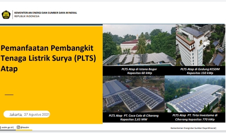Click the short black line under the title
Image resolution: width=226 pixels, height=133 pixels.
point(9,95)
